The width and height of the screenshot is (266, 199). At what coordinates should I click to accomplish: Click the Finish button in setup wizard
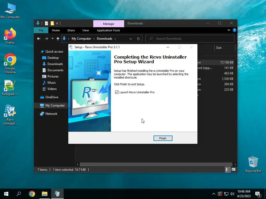[x=163, y=138]
